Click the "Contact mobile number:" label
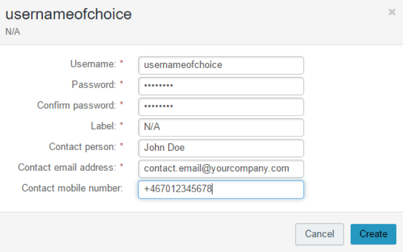403x252 pixels. coord(72,188)
